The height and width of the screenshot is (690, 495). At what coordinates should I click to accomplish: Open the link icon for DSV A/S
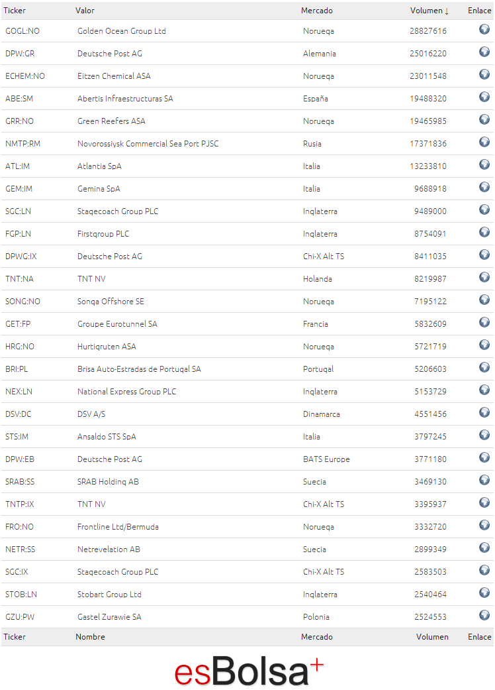click(484, 412)
